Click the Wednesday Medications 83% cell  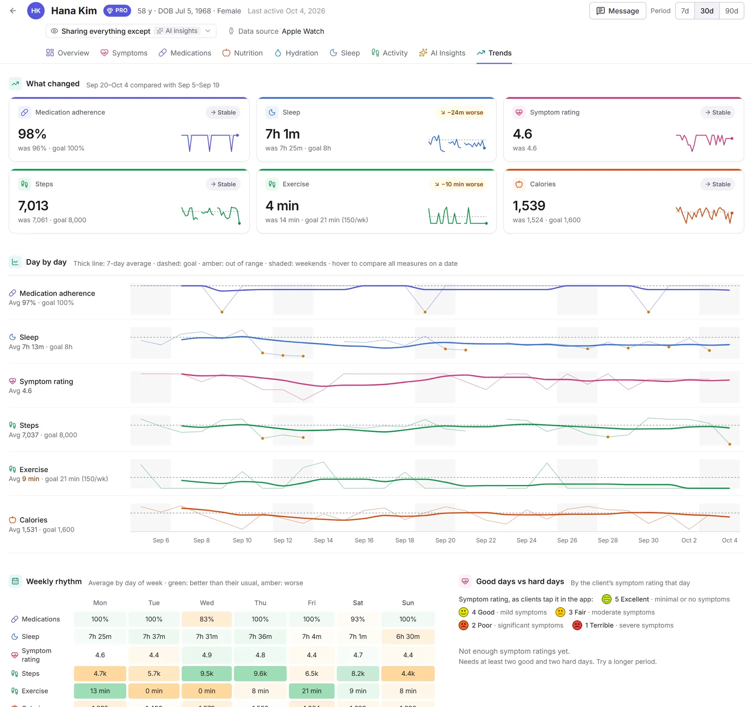207,619
